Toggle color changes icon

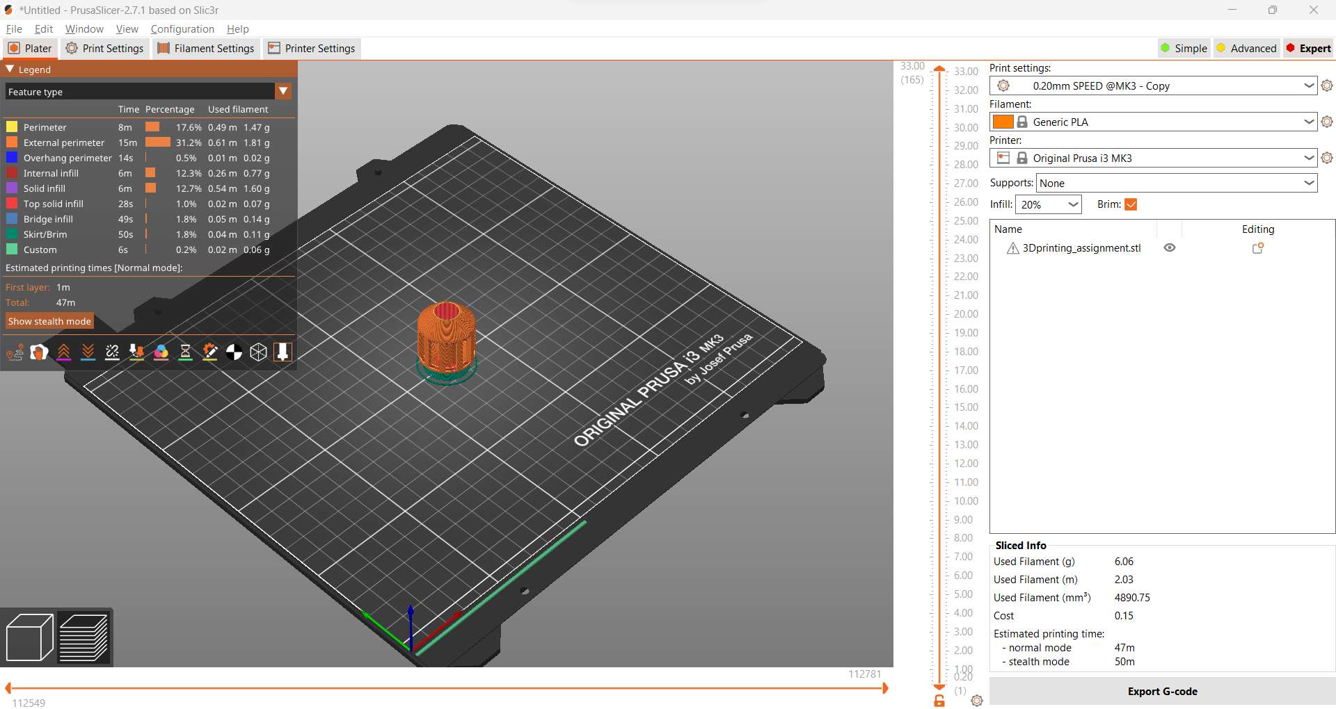point(161,352)
